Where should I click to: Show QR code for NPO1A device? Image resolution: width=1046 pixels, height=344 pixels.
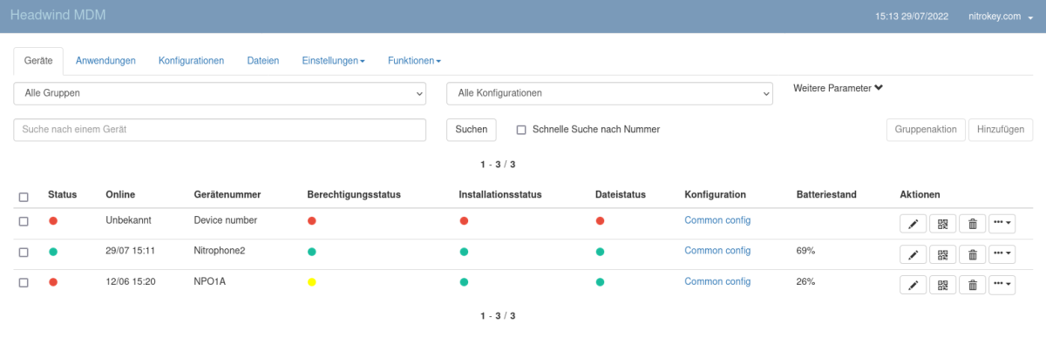[942, 285]
